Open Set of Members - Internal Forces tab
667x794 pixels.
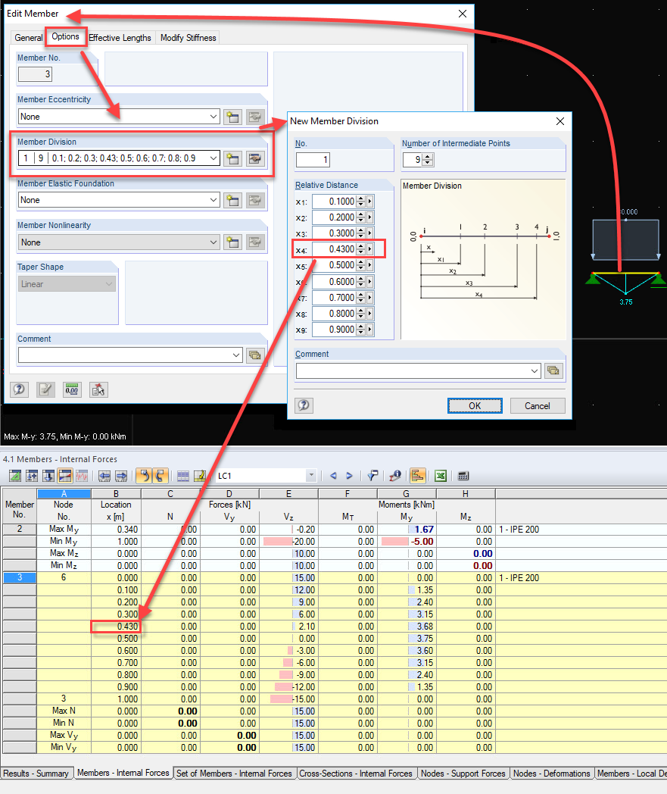click(x=234, y=774)
